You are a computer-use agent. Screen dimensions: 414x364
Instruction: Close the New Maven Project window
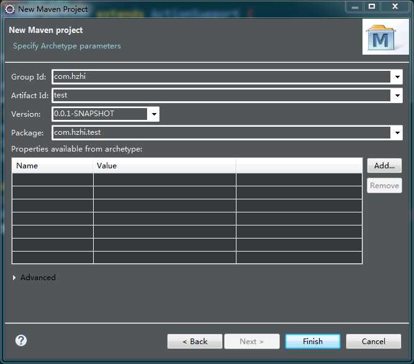pyautogui.click(x=395, y=7)
